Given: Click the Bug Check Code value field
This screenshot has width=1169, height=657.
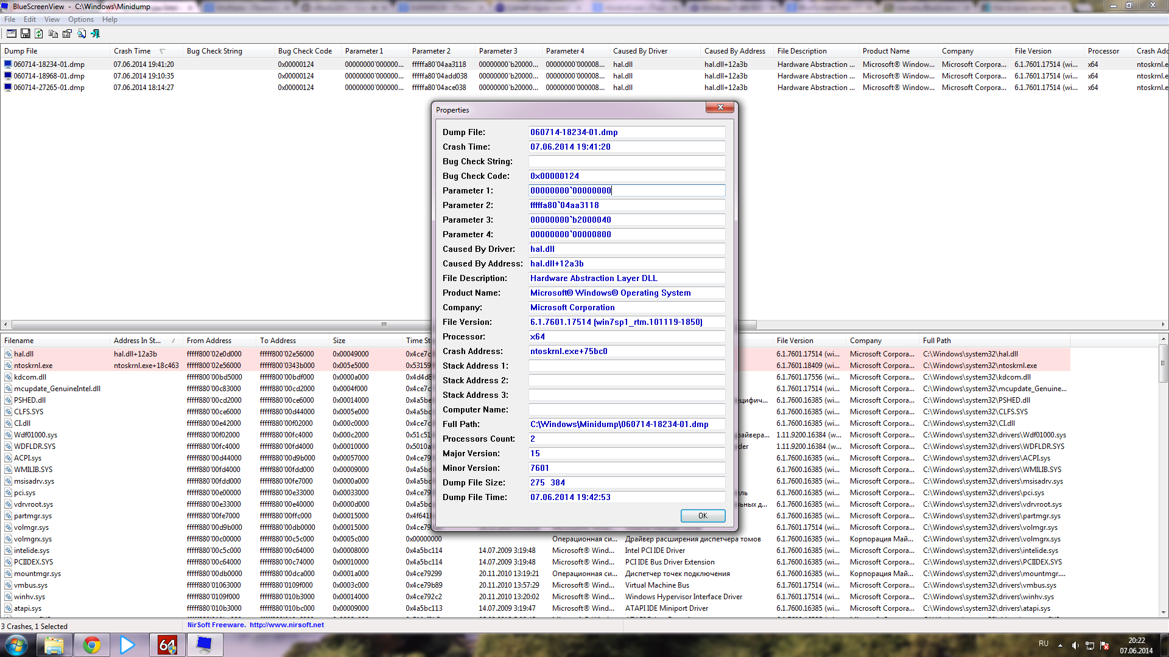Looking at the screenshot, I should point(627,176).
